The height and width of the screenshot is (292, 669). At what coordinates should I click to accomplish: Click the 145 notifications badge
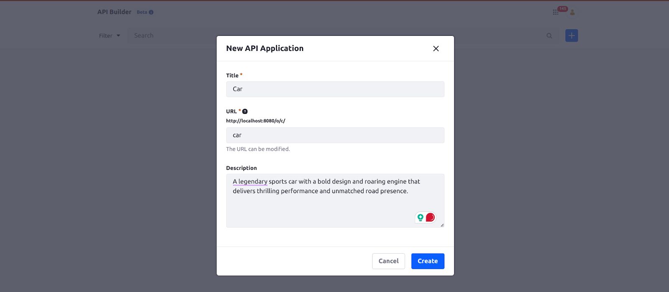coord(562,9)
